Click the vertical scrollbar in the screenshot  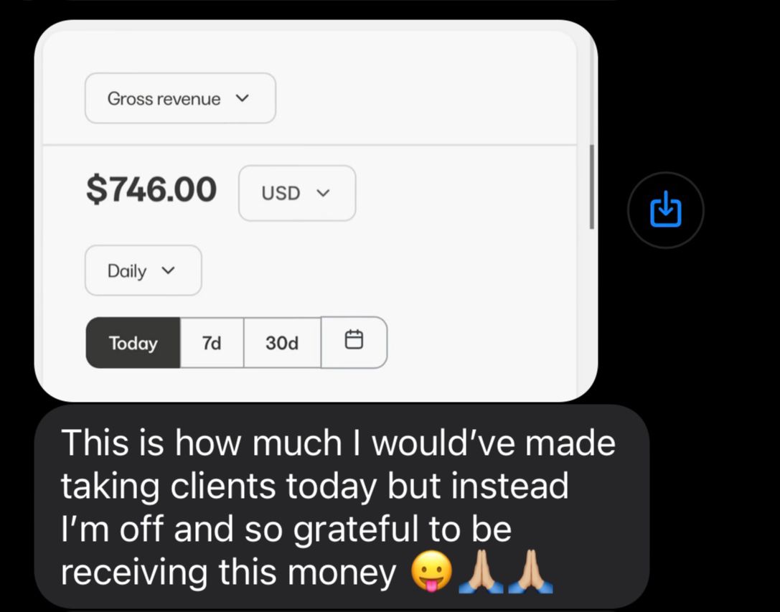tap(591, 187)
